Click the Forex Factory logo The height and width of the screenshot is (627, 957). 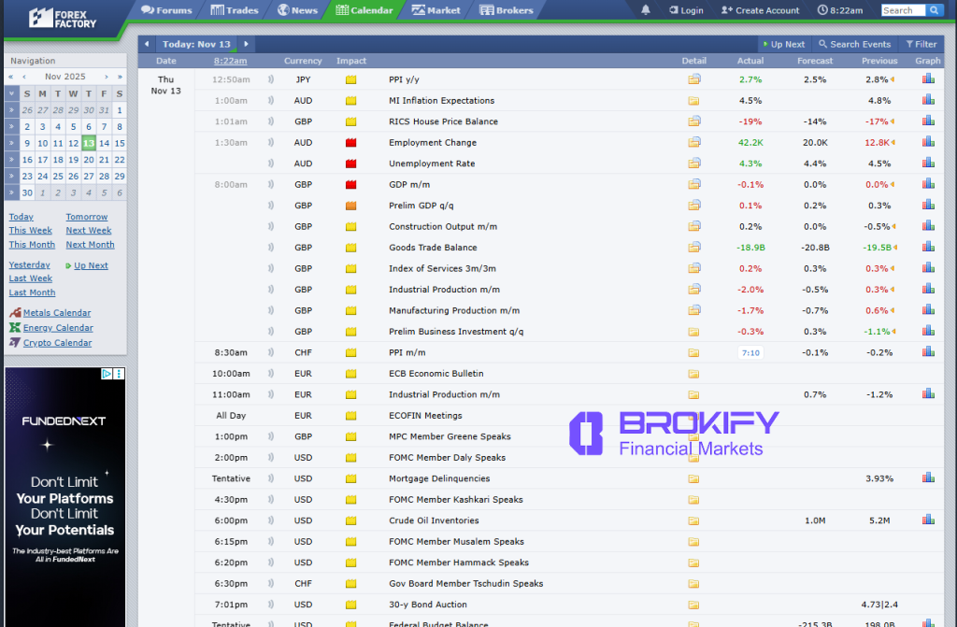[63, 18]
